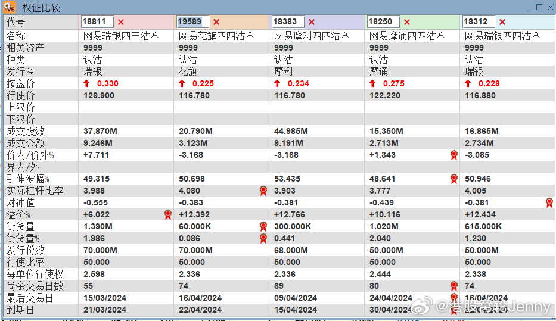The width and height of the screenshot is (556, 321).
Task: Click issue size 68.000M
Action: pyautogui.click(x=291, y=251)
